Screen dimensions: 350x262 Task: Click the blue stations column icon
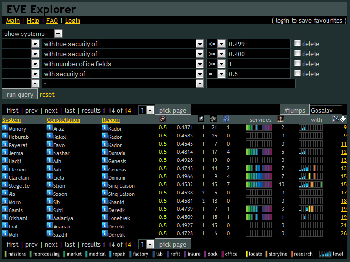pos(226,119)
